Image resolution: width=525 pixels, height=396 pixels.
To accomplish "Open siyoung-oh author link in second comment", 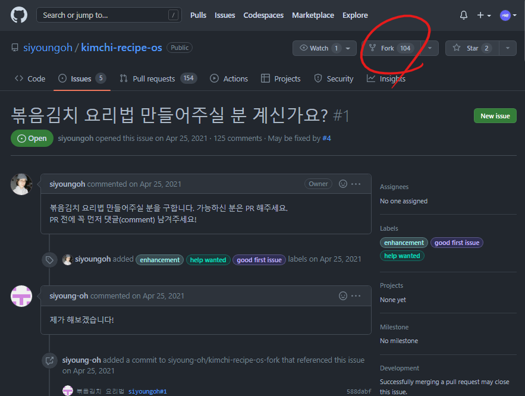I will (x=69, y=296).
